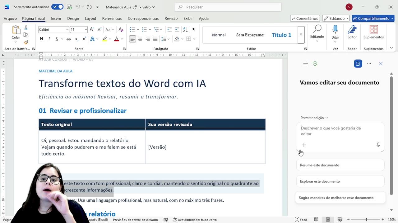Screen dimensions: 398x223
Task: Click the clear formatting icon
Action: click(x=121, y=29)
